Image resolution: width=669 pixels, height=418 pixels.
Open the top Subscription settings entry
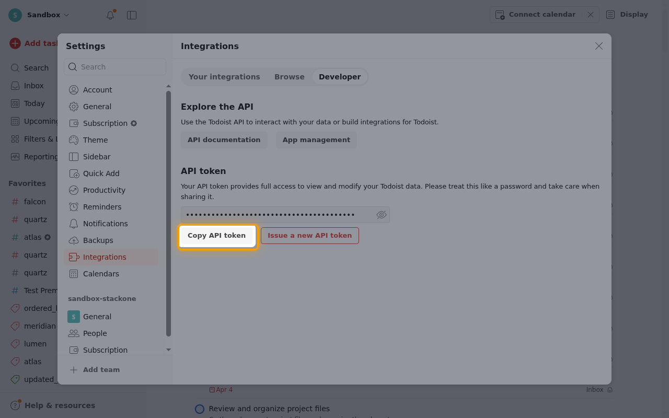pyautogui.click(x=111, y=123)
